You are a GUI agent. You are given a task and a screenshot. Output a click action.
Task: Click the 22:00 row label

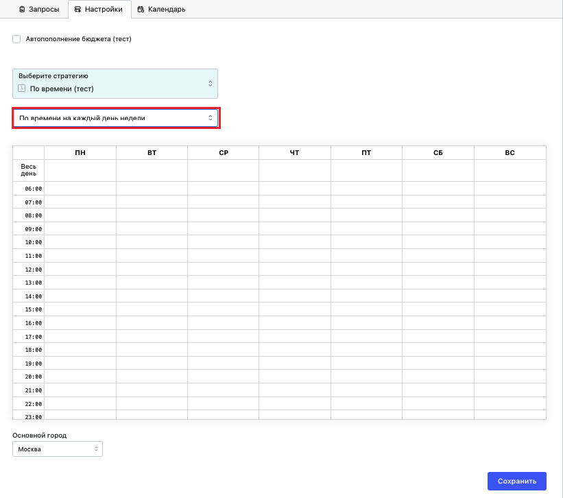pos(33,404)
